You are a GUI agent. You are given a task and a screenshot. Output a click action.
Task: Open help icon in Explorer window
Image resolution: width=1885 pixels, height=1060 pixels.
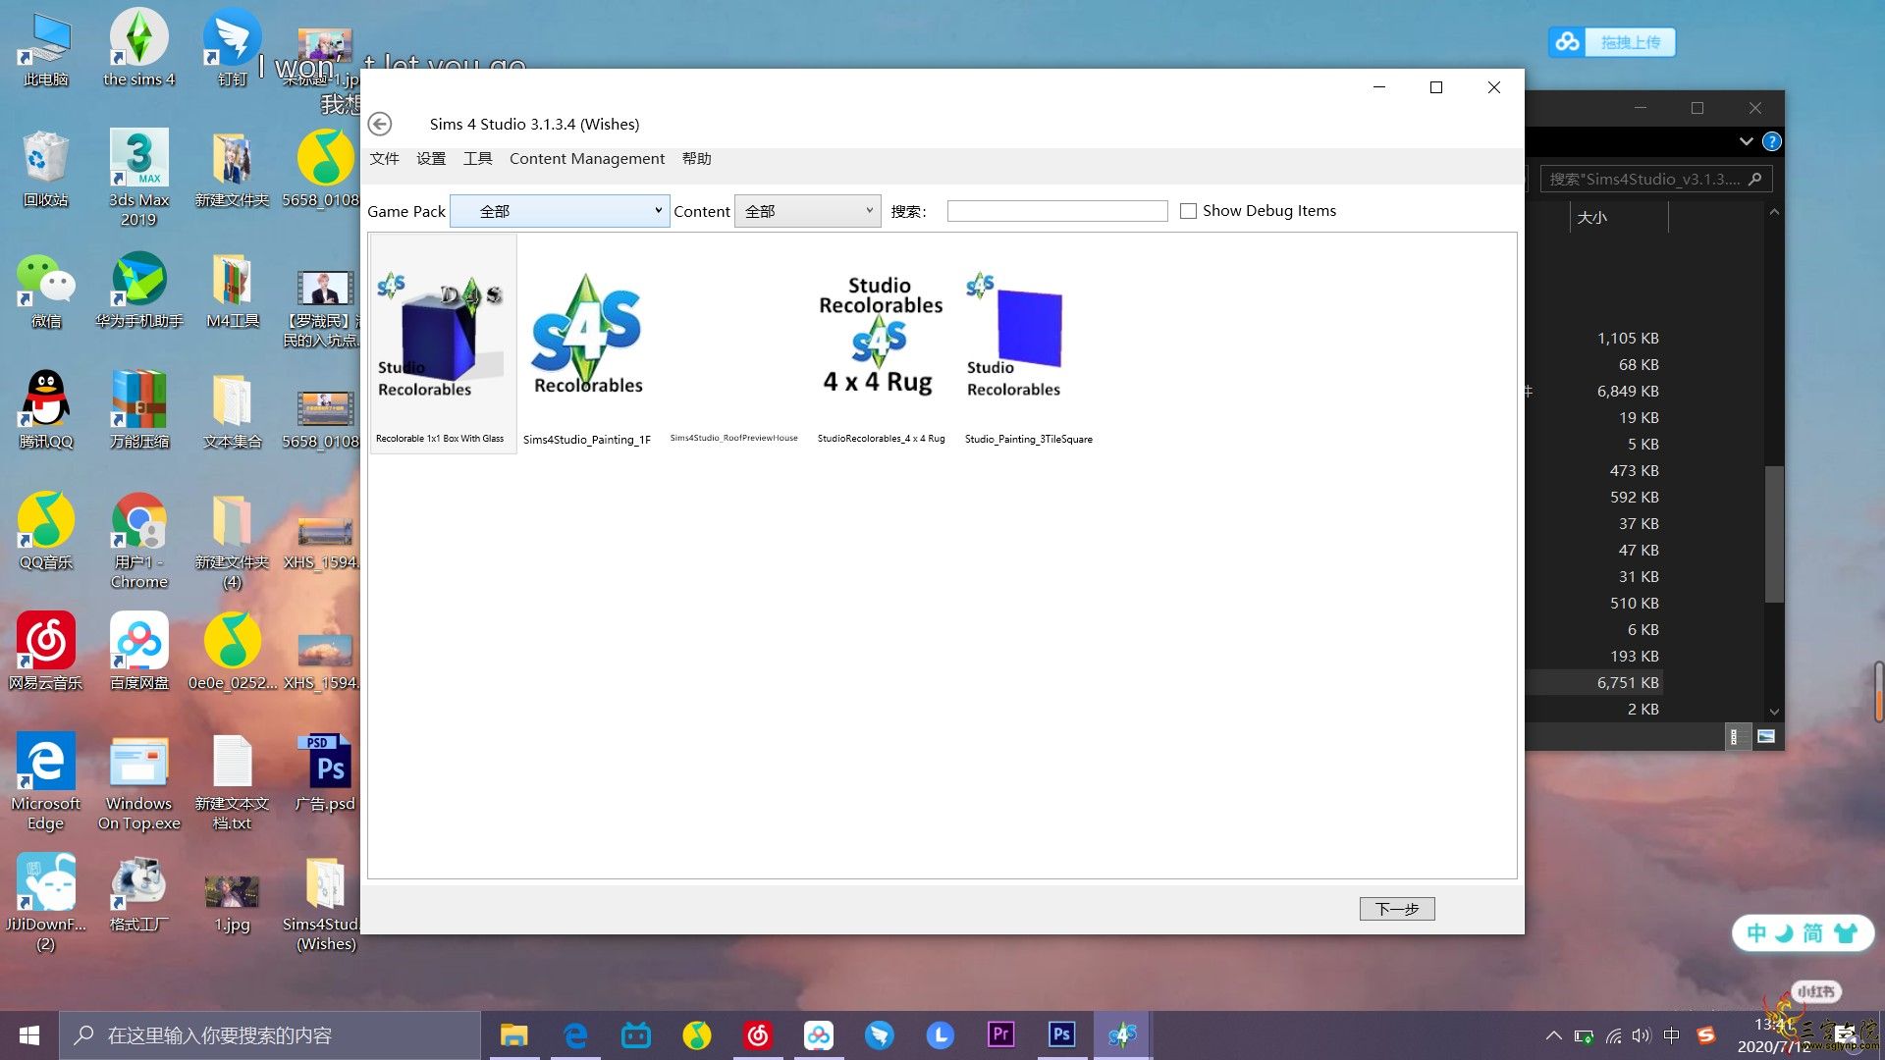pyautogui.click(x=1772, y=141)
